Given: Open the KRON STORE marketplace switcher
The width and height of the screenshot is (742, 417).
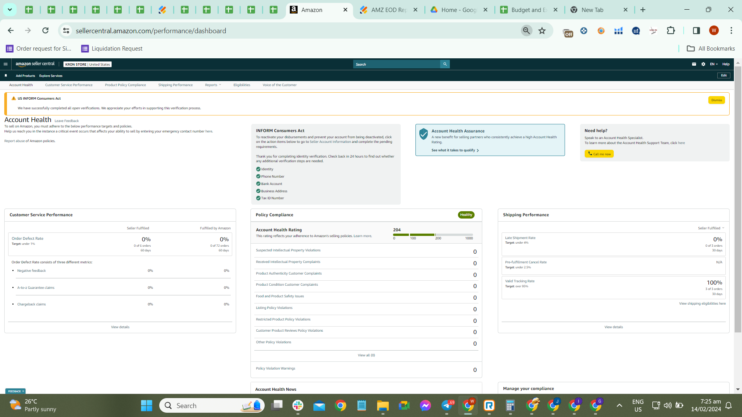Looking at the screenshot, I should [x=88, y=64].
